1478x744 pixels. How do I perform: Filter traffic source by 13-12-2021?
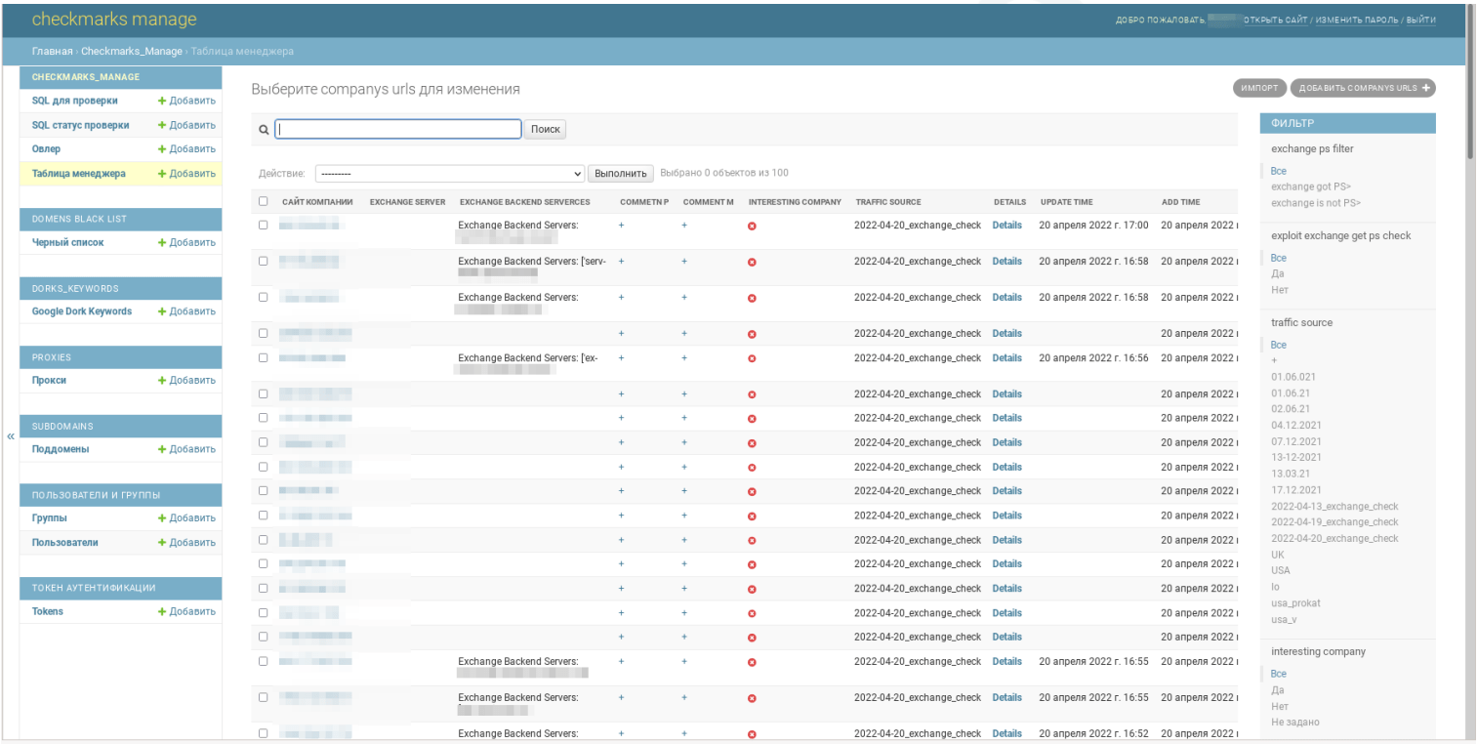tap(1296, 457)
